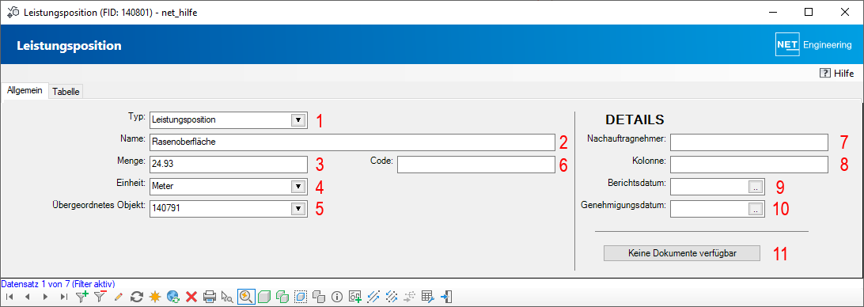
Task: Click the cursor with magnifier select icon
Action: point(227,297)
